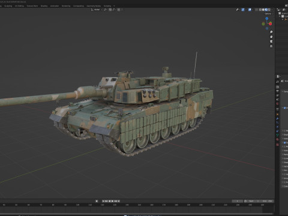Open the Texture properties tab

click(277, 145)
